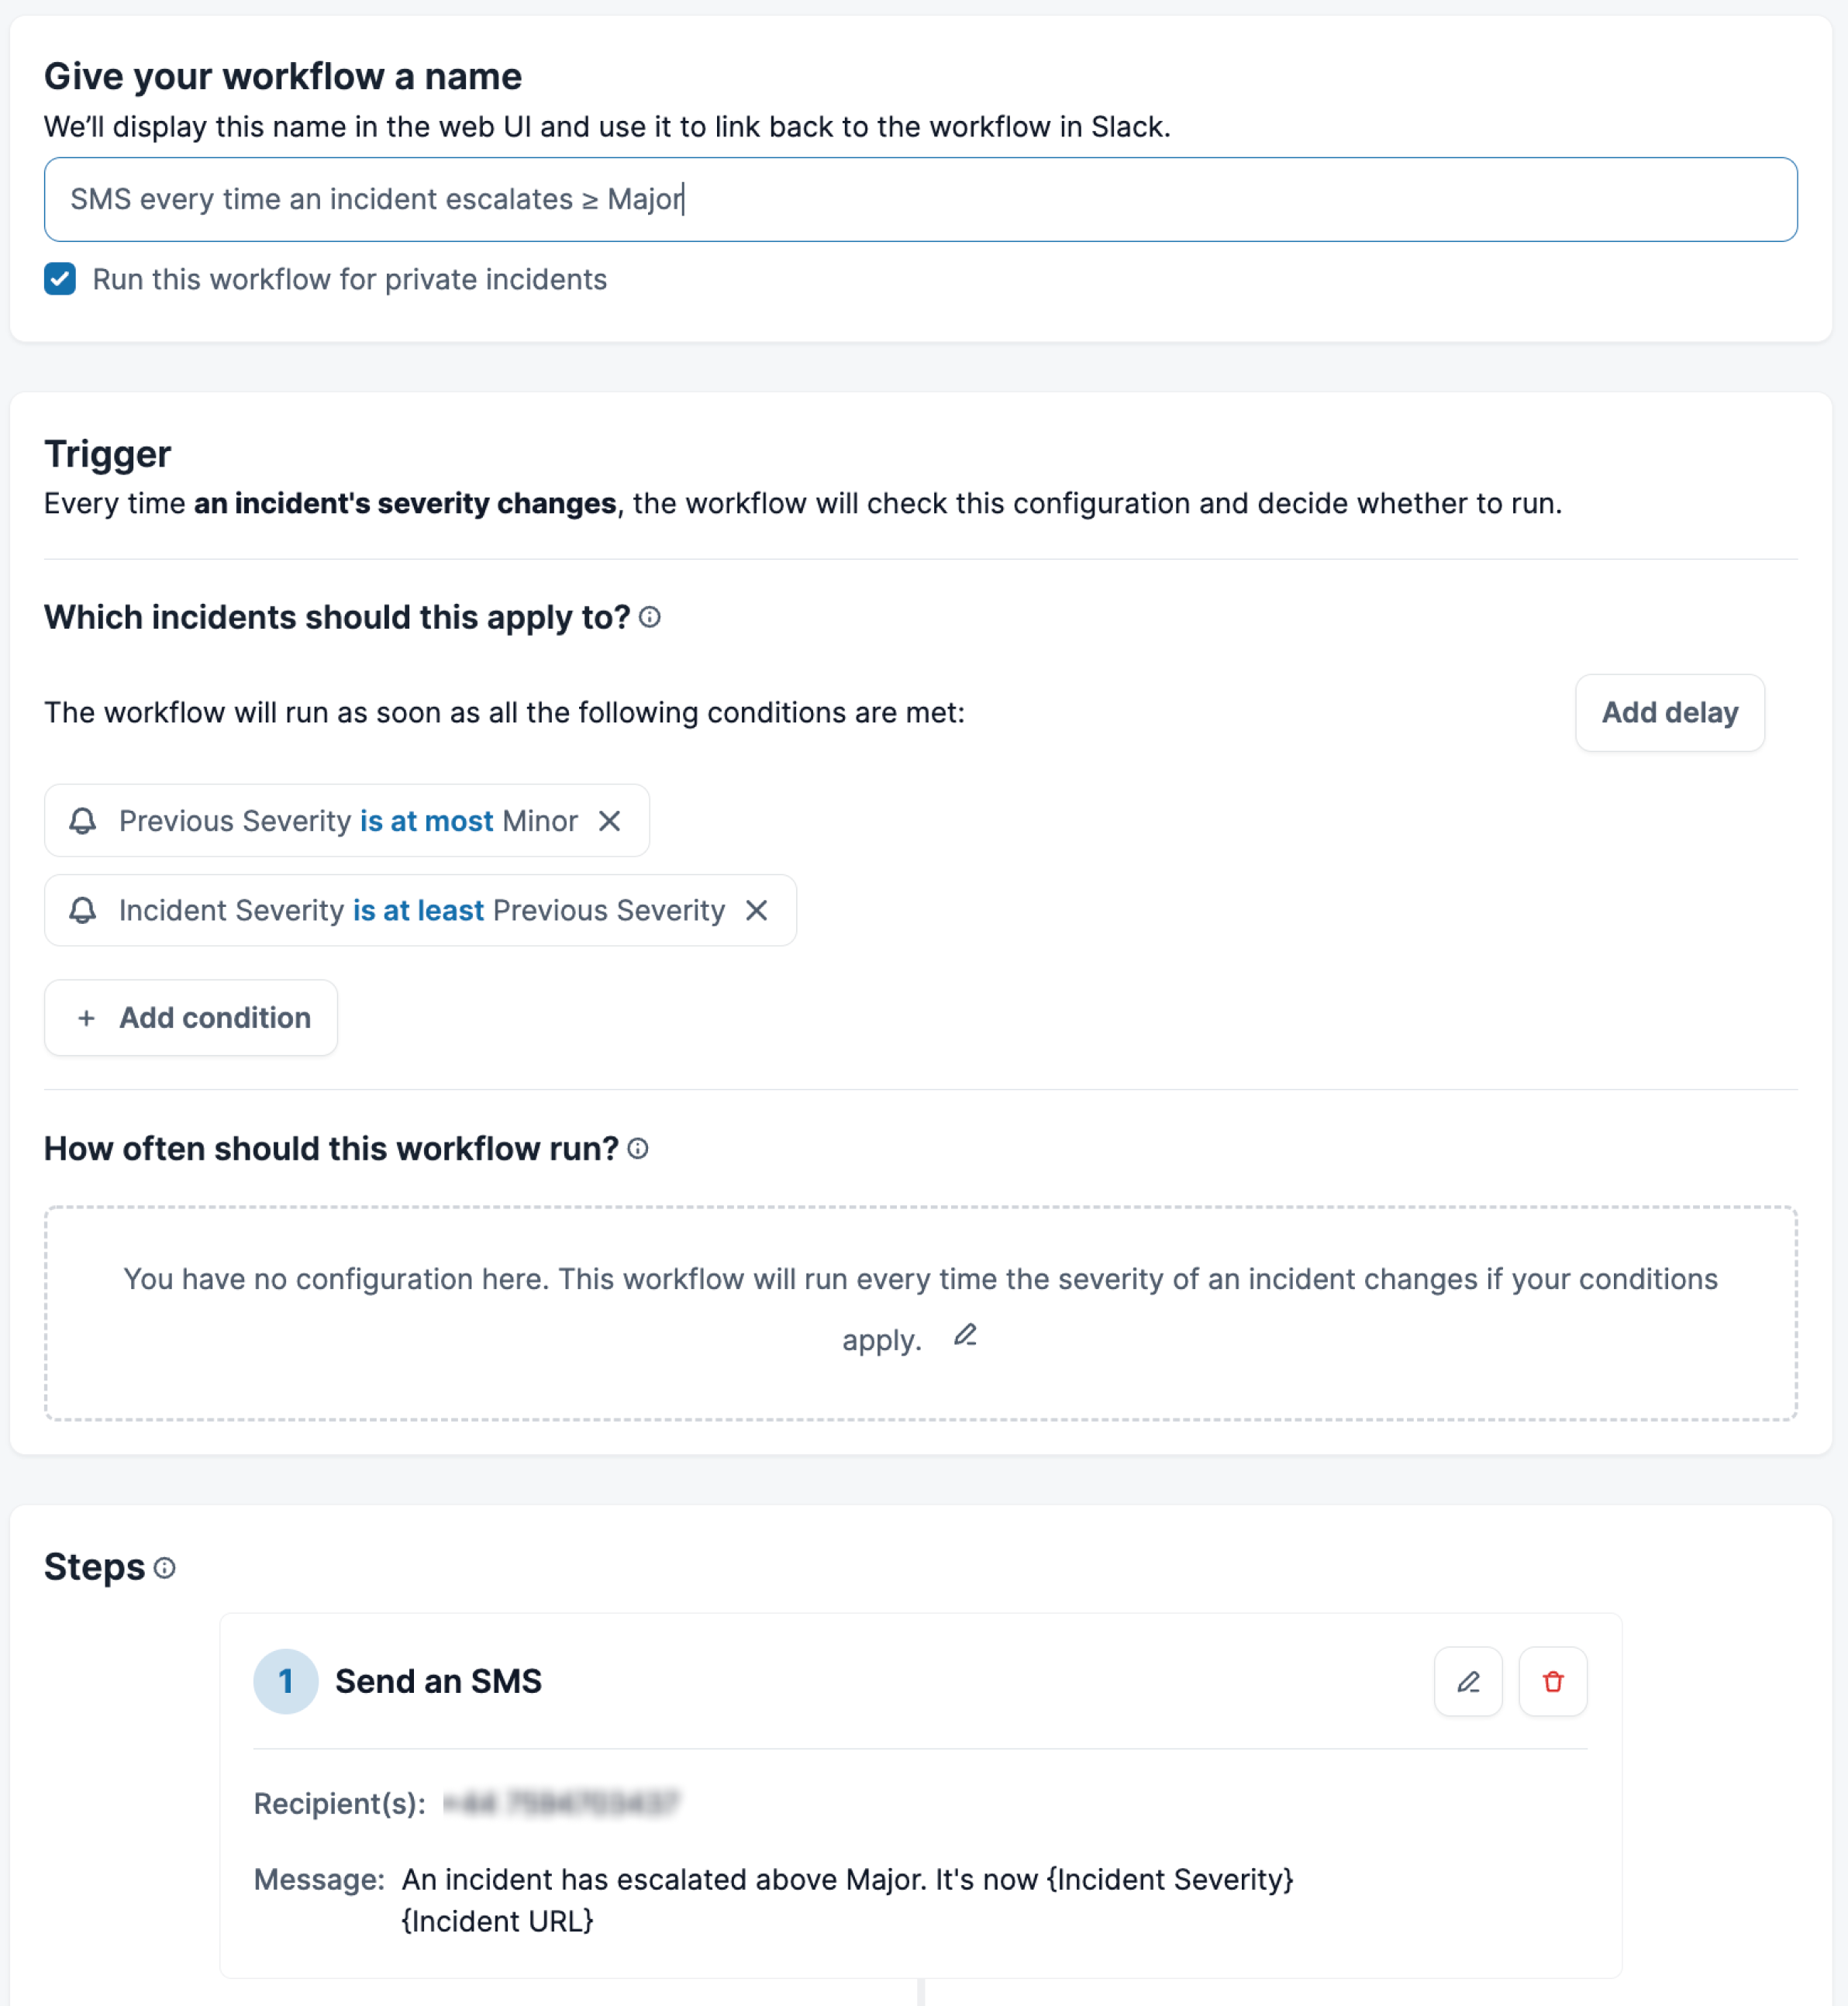Open info tooltip beside How often heading

[638, 1149]
